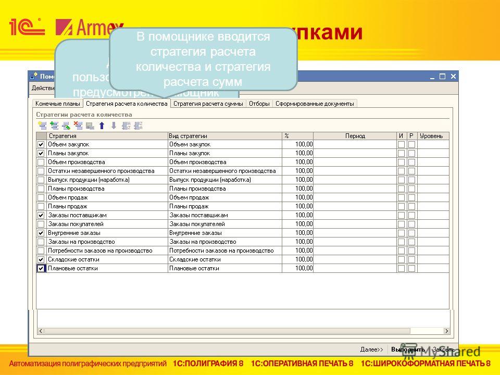The width and height of the screenshot is (500, 375).
Task: Click the assistant window title bar icon
Action: [x=34, y=76]
